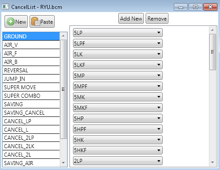This screenshot has width=220, height=170.
Task: Select AIR_F list entry
Action: pyautogui.click(x=31, y=53)
